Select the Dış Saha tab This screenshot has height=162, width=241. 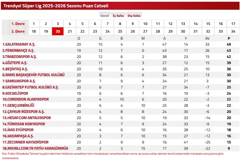coord(134,16)
